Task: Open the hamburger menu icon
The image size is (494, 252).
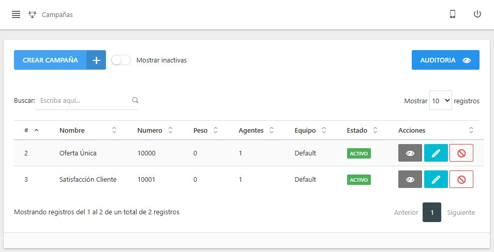Action: point(16,14)
